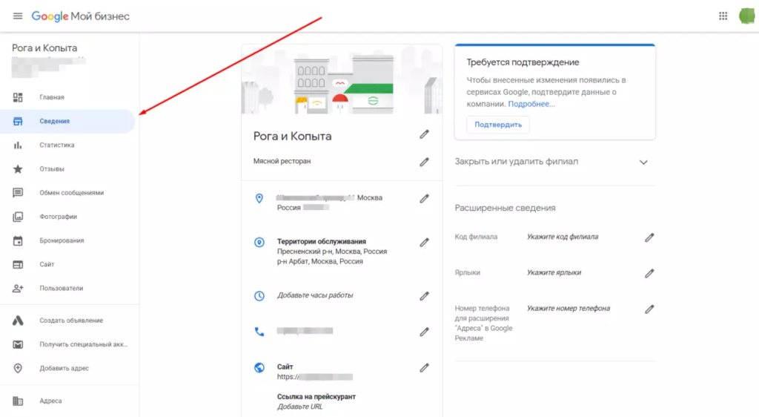
Task: Click the Фотографии gallery icon
Action: tap(18, 217)
